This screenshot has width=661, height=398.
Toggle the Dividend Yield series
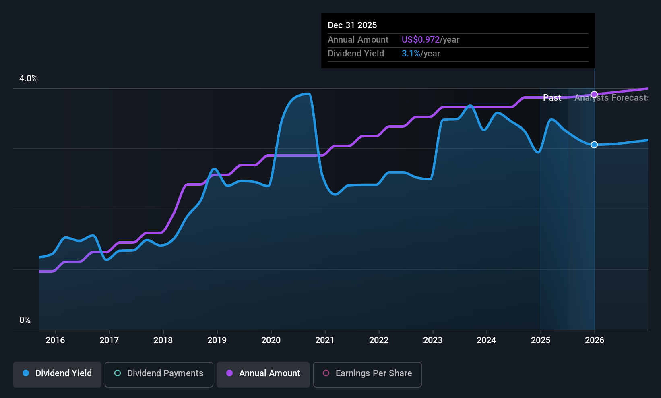[x=57, y=375]
